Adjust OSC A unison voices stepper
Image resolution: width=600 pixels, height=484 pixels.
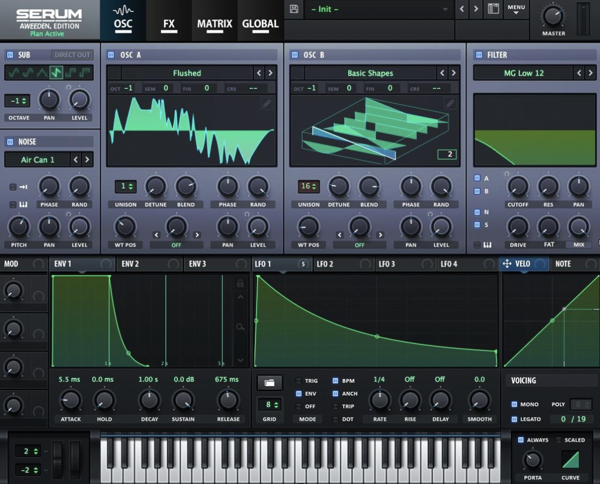[126, 186]
